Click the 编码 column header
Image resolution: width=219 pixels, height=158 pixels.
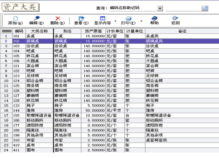(x=19, y=31)
